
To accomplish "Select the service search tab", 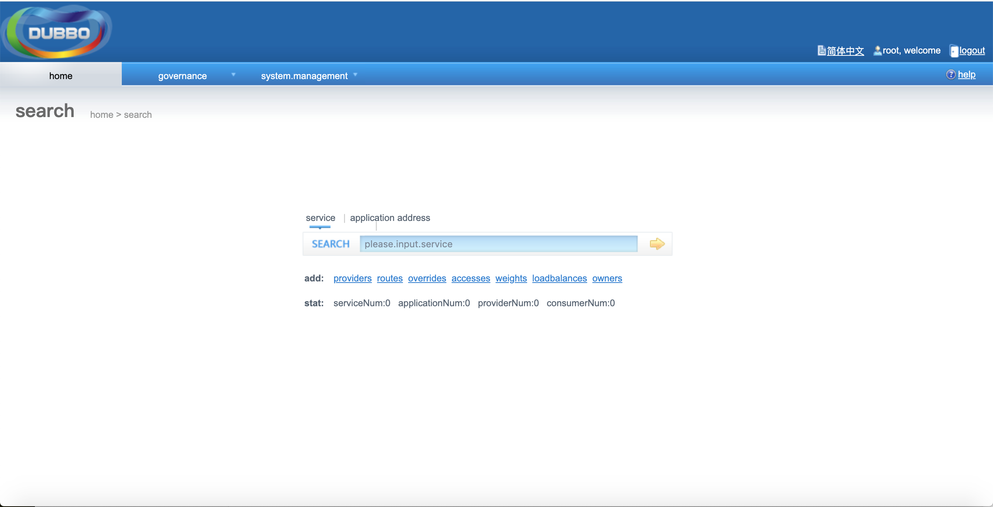I will (x=320, y=218).
